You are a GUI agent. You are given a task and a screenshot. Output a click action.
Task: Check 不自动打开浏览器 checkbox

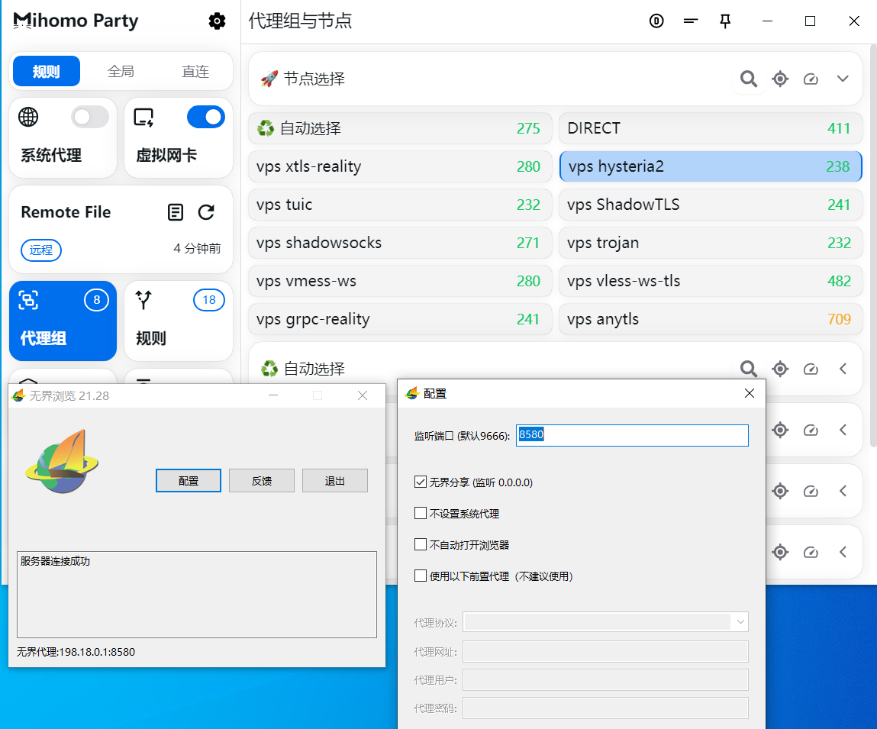coord(421,544)
